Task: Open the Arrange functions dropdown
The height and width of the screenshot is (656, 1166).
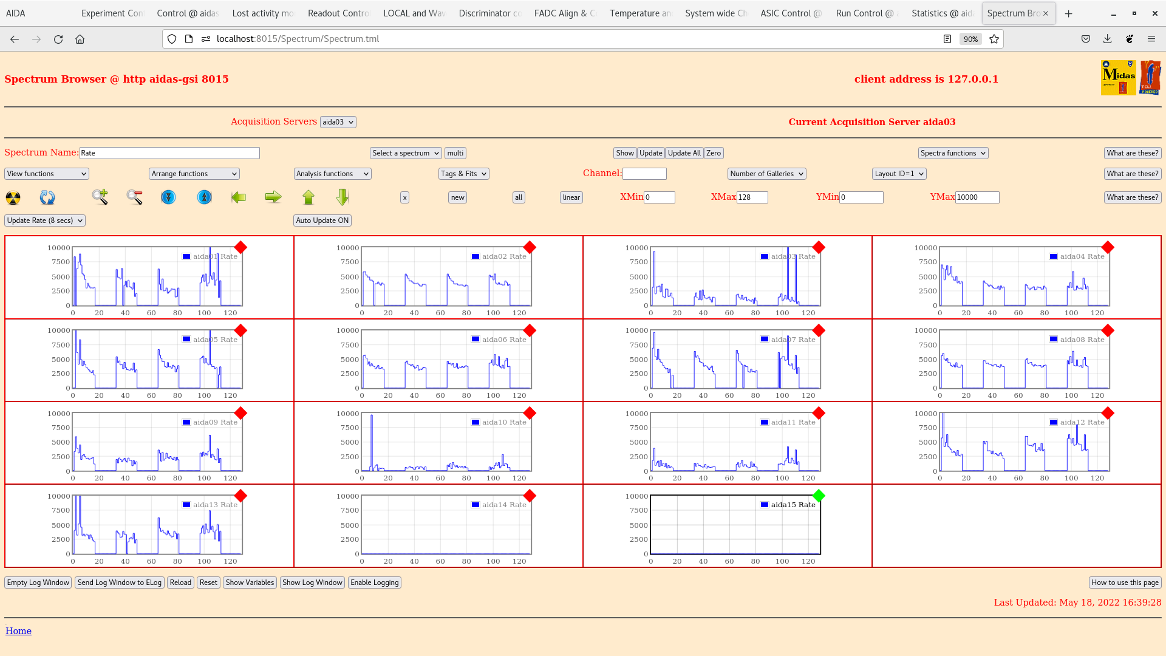Action: (x=194, y=174)
